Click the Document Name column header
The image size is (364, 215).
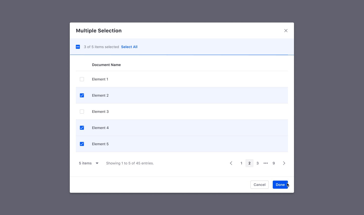point(106,65)
